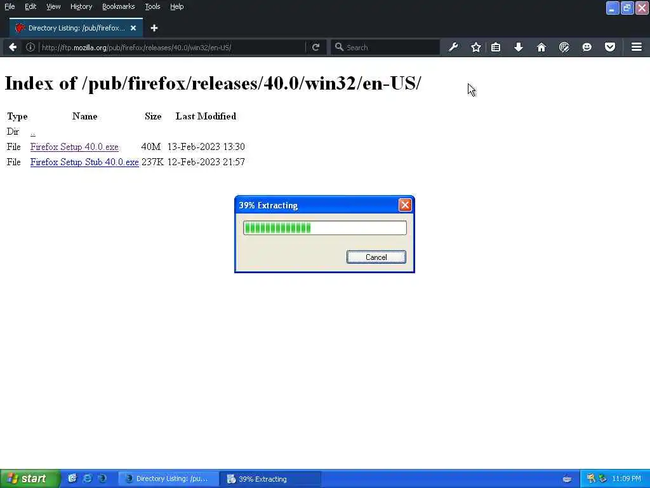Show bookmarks list icon
Image resolution: width=650 pixels, height=488 pixels.
[496, 47]
